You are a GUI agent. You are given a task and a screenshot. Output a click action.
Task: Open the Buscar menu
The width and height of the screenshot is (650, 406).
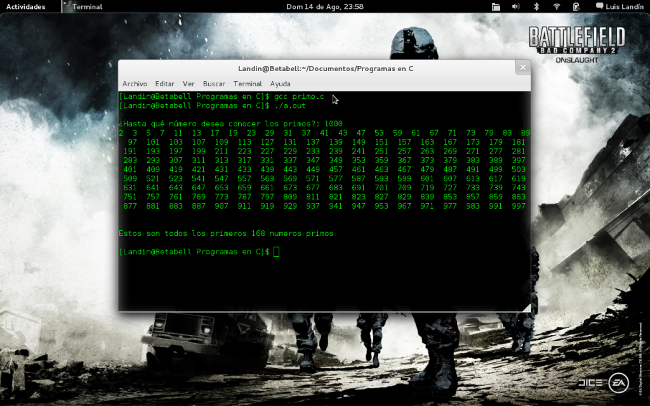(214, 84)
